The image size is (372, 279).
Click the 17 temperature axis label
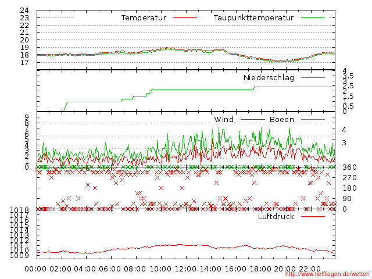[24, 62]
